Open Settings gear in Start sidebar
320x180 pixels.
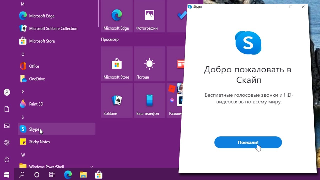(7, 143)
